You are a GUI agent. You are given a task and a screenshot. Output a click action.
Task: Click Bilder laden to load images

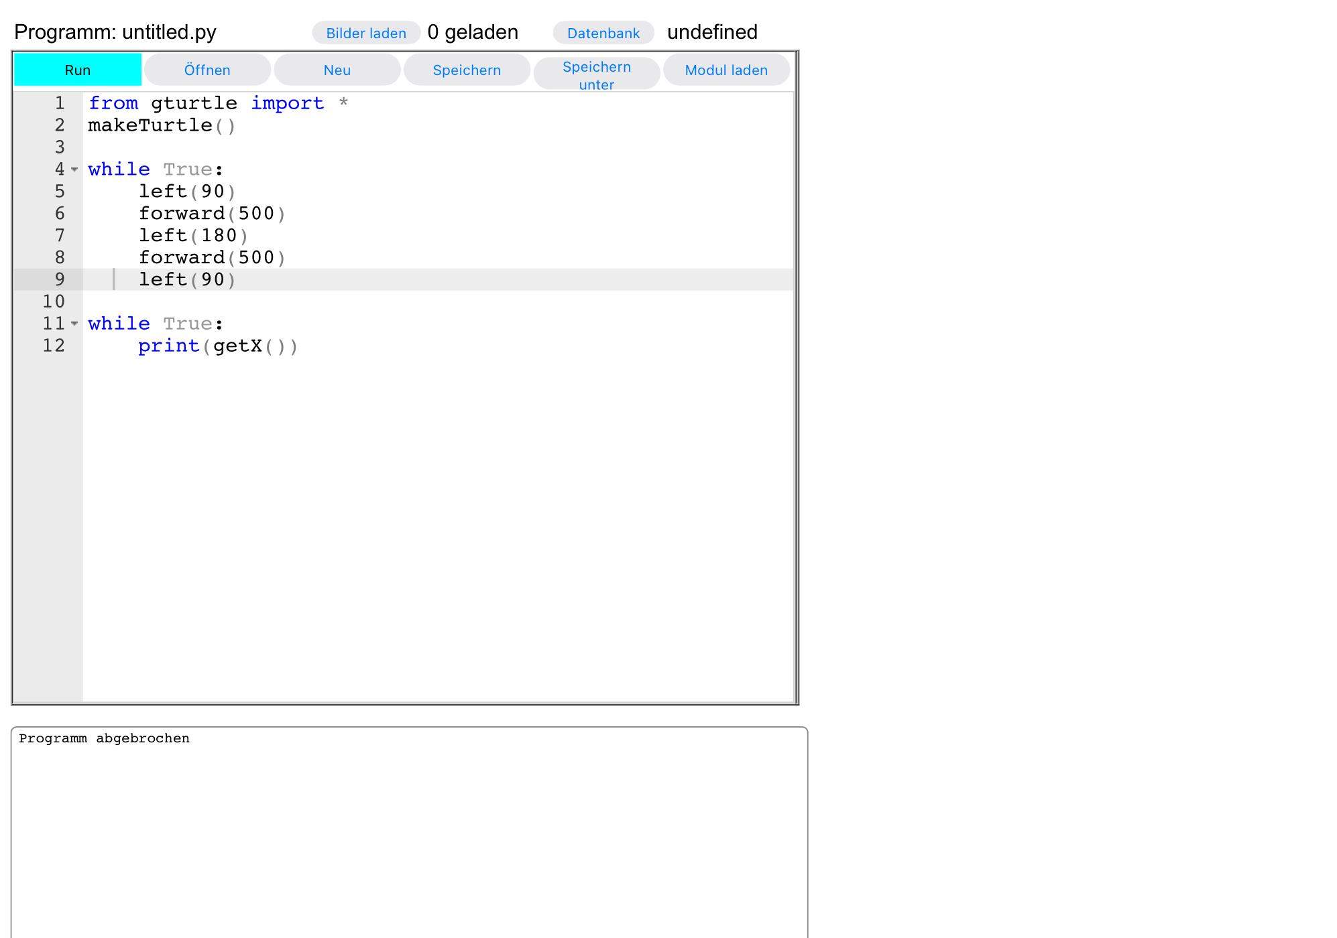coord(366,32)
